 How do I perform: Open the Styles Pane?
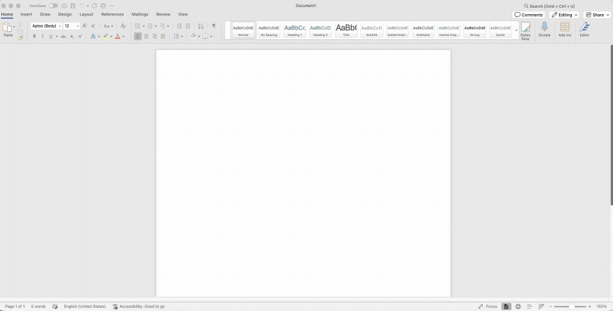coord(526,30)
